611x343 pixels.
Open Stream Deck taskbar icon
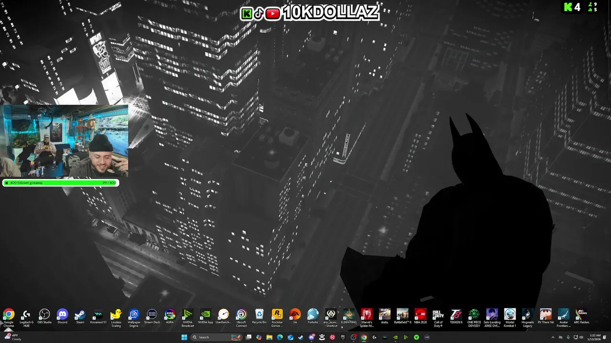tap(427, 337)
